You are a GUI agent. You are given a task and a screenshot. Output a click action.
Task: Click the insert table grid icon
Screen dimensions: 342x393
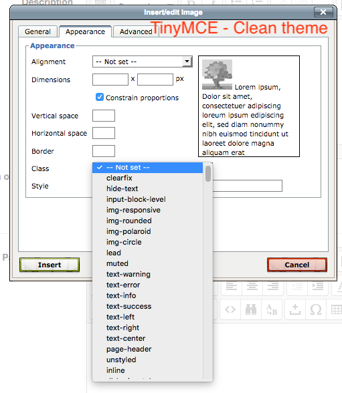[x=336, y=309]
